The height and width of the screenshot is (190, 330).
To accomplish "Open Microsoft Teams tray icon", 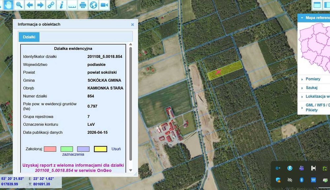I will click(x=301, y=168).
